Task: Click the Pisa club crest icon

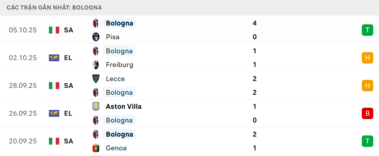Action: tap(96, 37)
